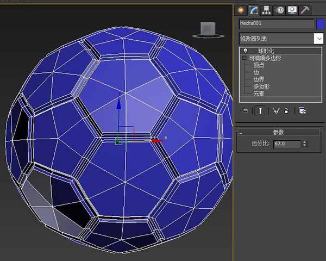
Task: Open the Hierarchy panel tab
Action: pos(266,10)
